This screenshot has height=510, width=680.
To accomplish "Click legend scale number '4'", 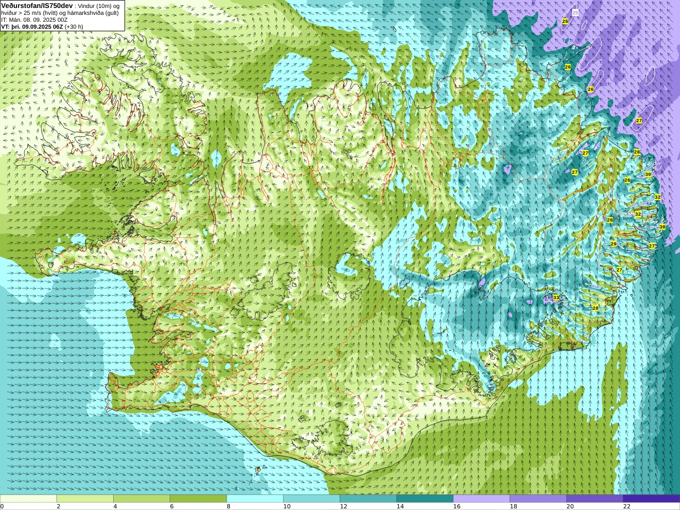I will (x=115, y=506).
